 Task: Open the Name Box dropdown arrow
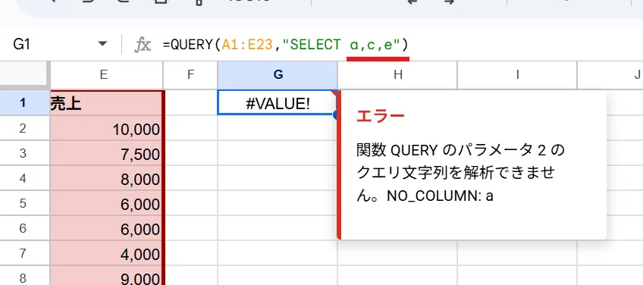102,44
